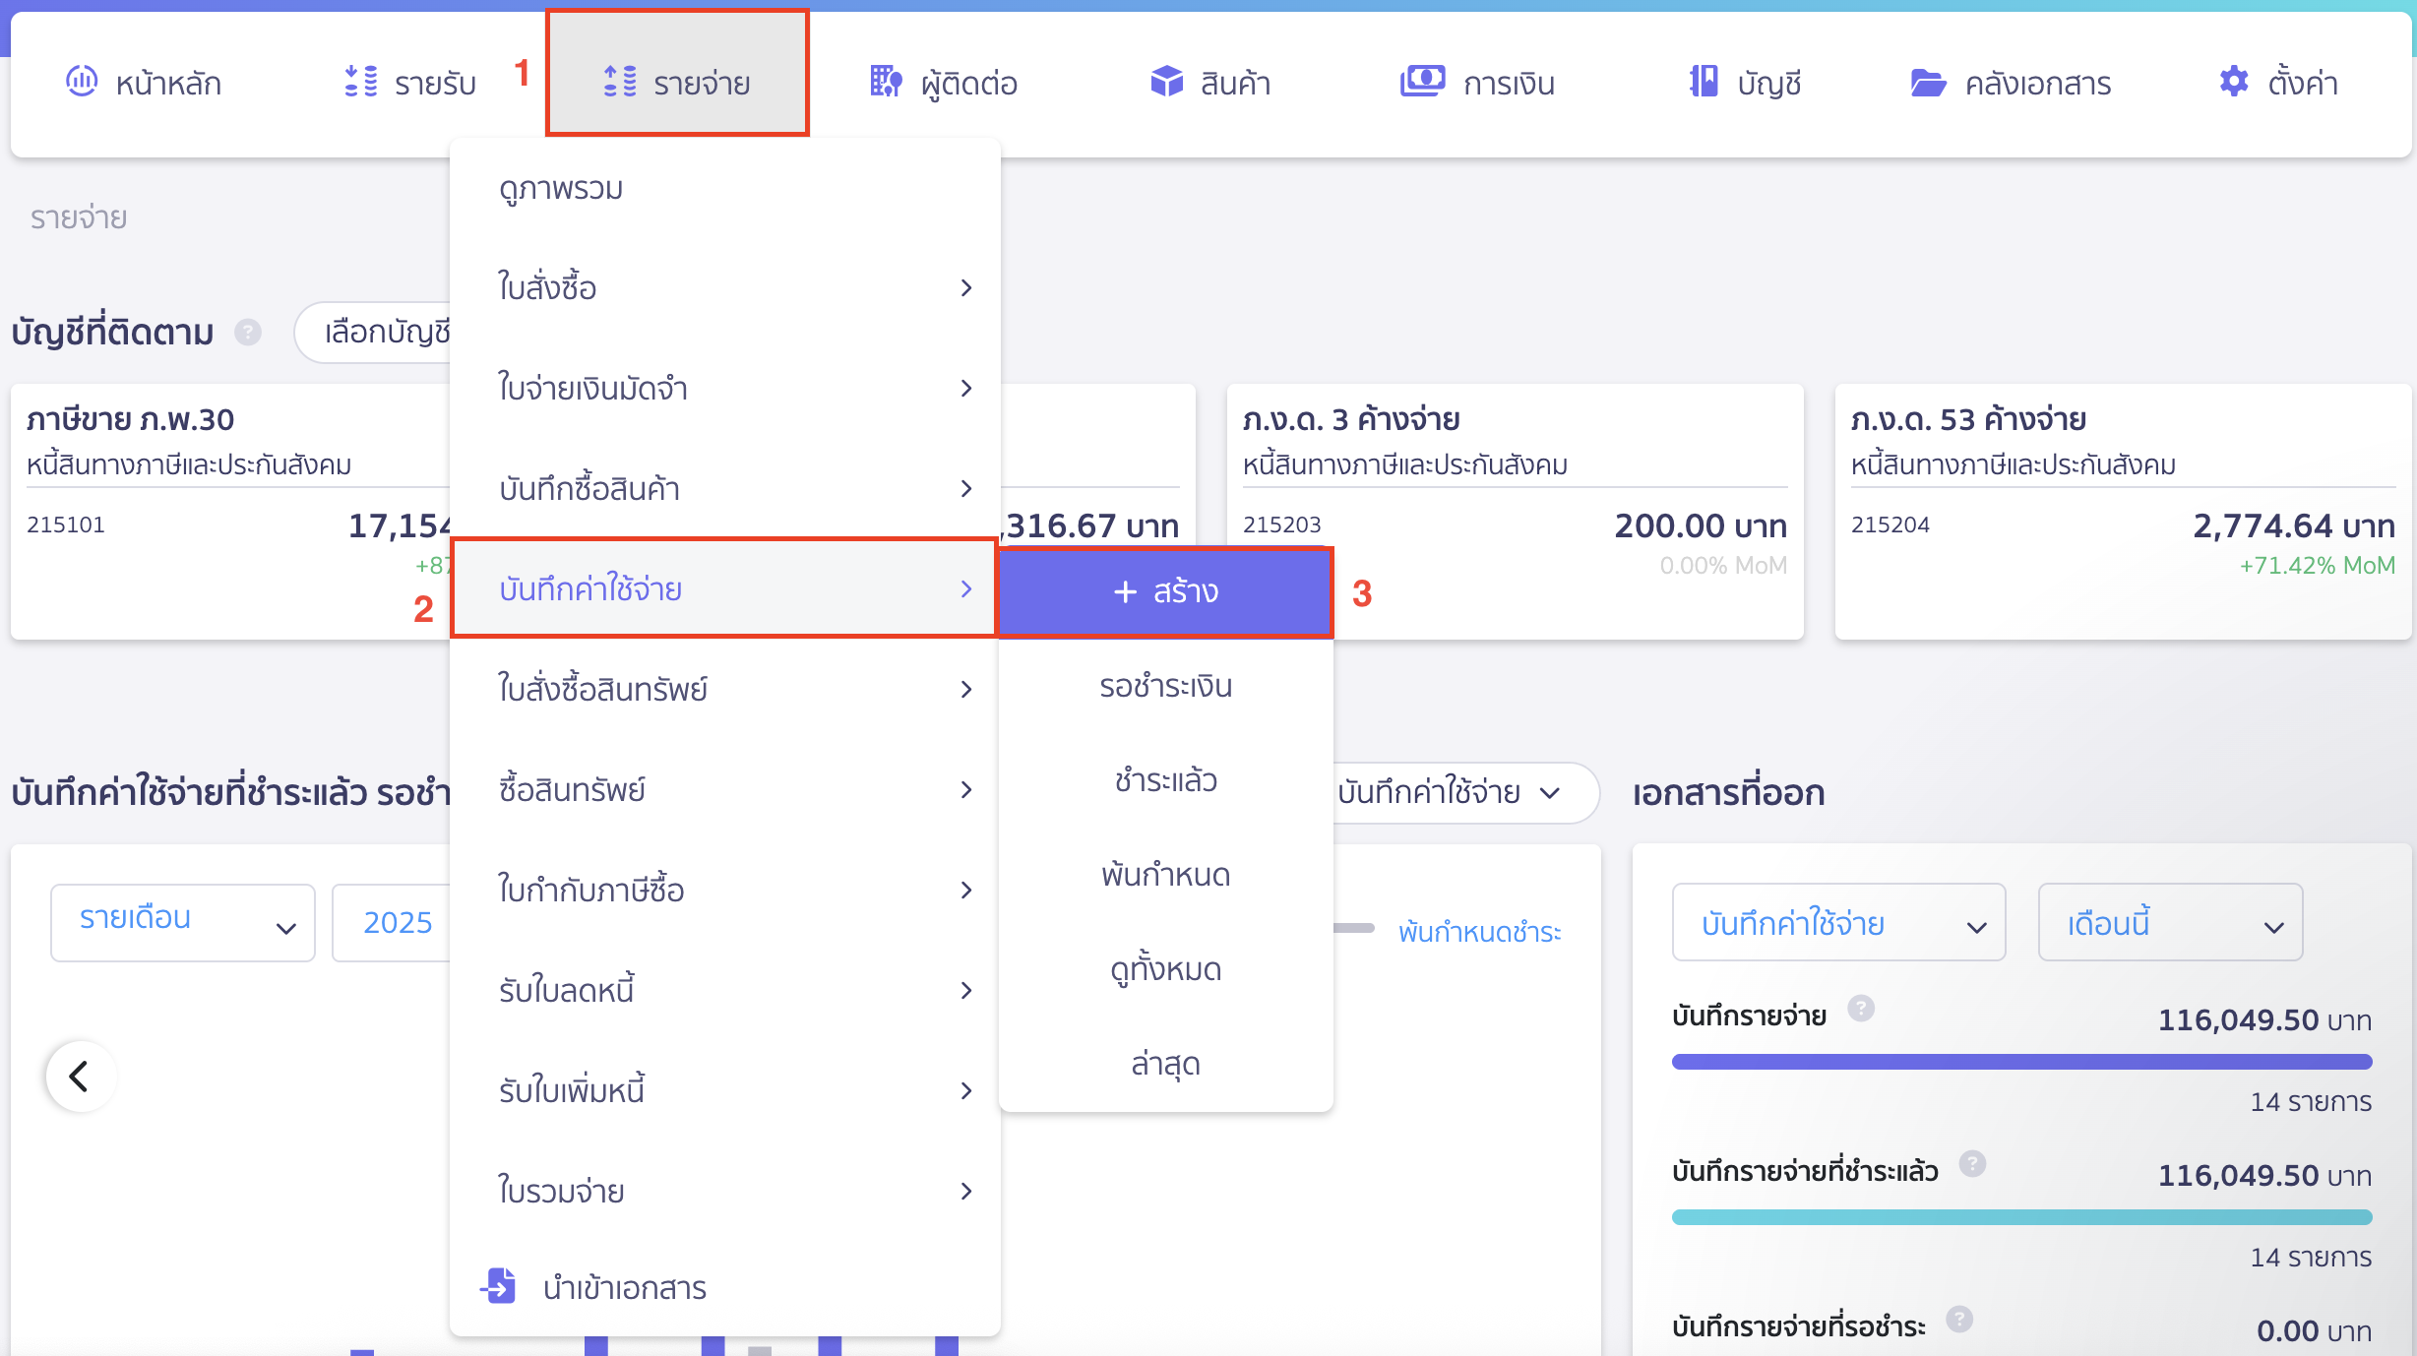
Task: Click the การเงิน money icon
Action: click(x=1423, y=81)
